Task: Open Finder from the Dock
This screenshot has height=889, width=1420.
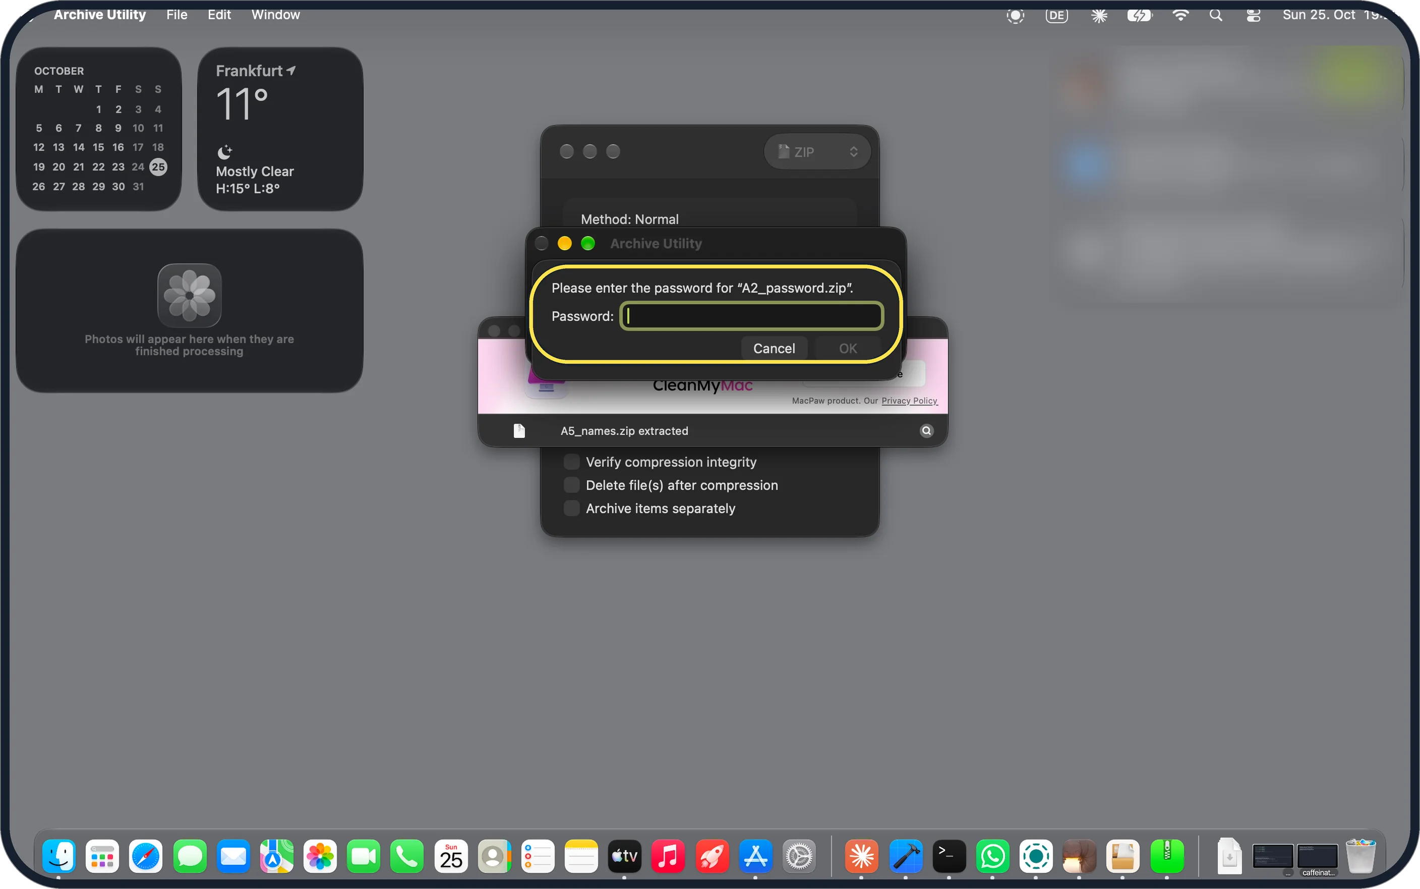Action: click(x=59, y=856)
